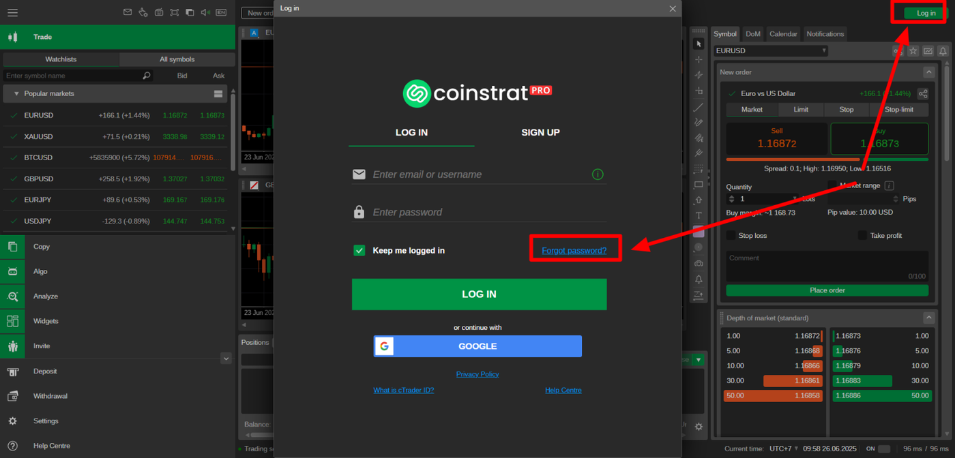Open the Widgets panel icon
The height and width of the screenshot is (458, 955).
pyautogui.click(x=12, y=321)
